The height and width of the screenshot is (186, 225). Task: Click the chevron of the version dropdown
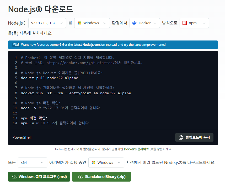point(61,23)
